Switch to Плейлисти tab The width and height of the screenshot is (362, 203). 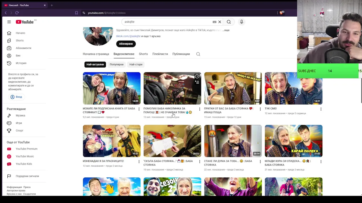click(x=160, y=54)
